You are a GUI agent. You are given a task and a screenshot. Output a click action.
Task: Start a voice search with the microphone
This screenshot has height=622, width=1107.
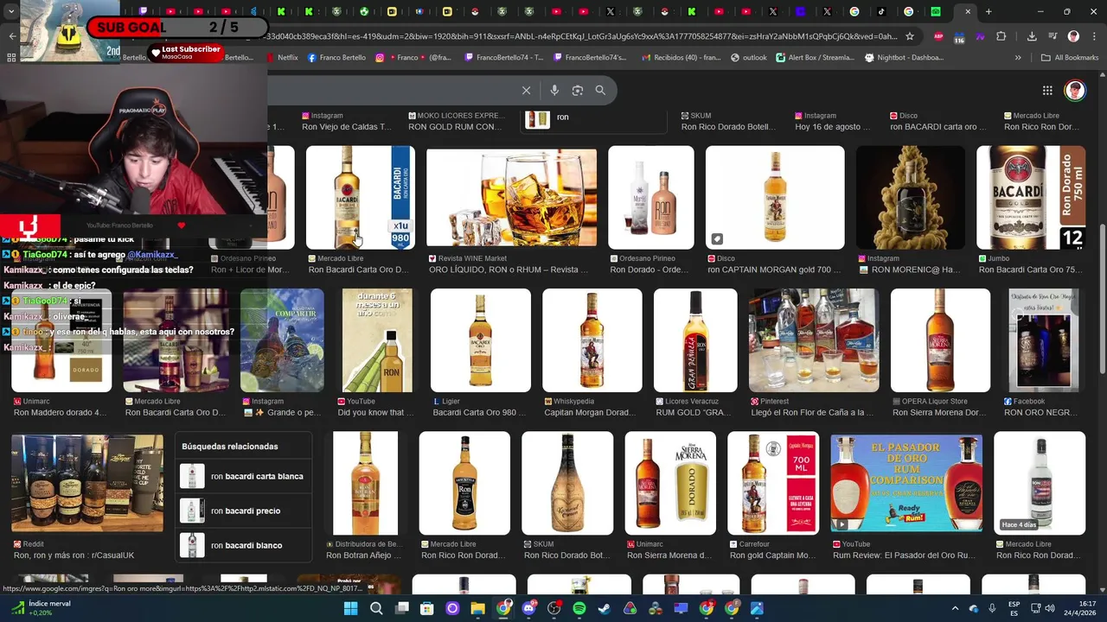coord(554,90)
